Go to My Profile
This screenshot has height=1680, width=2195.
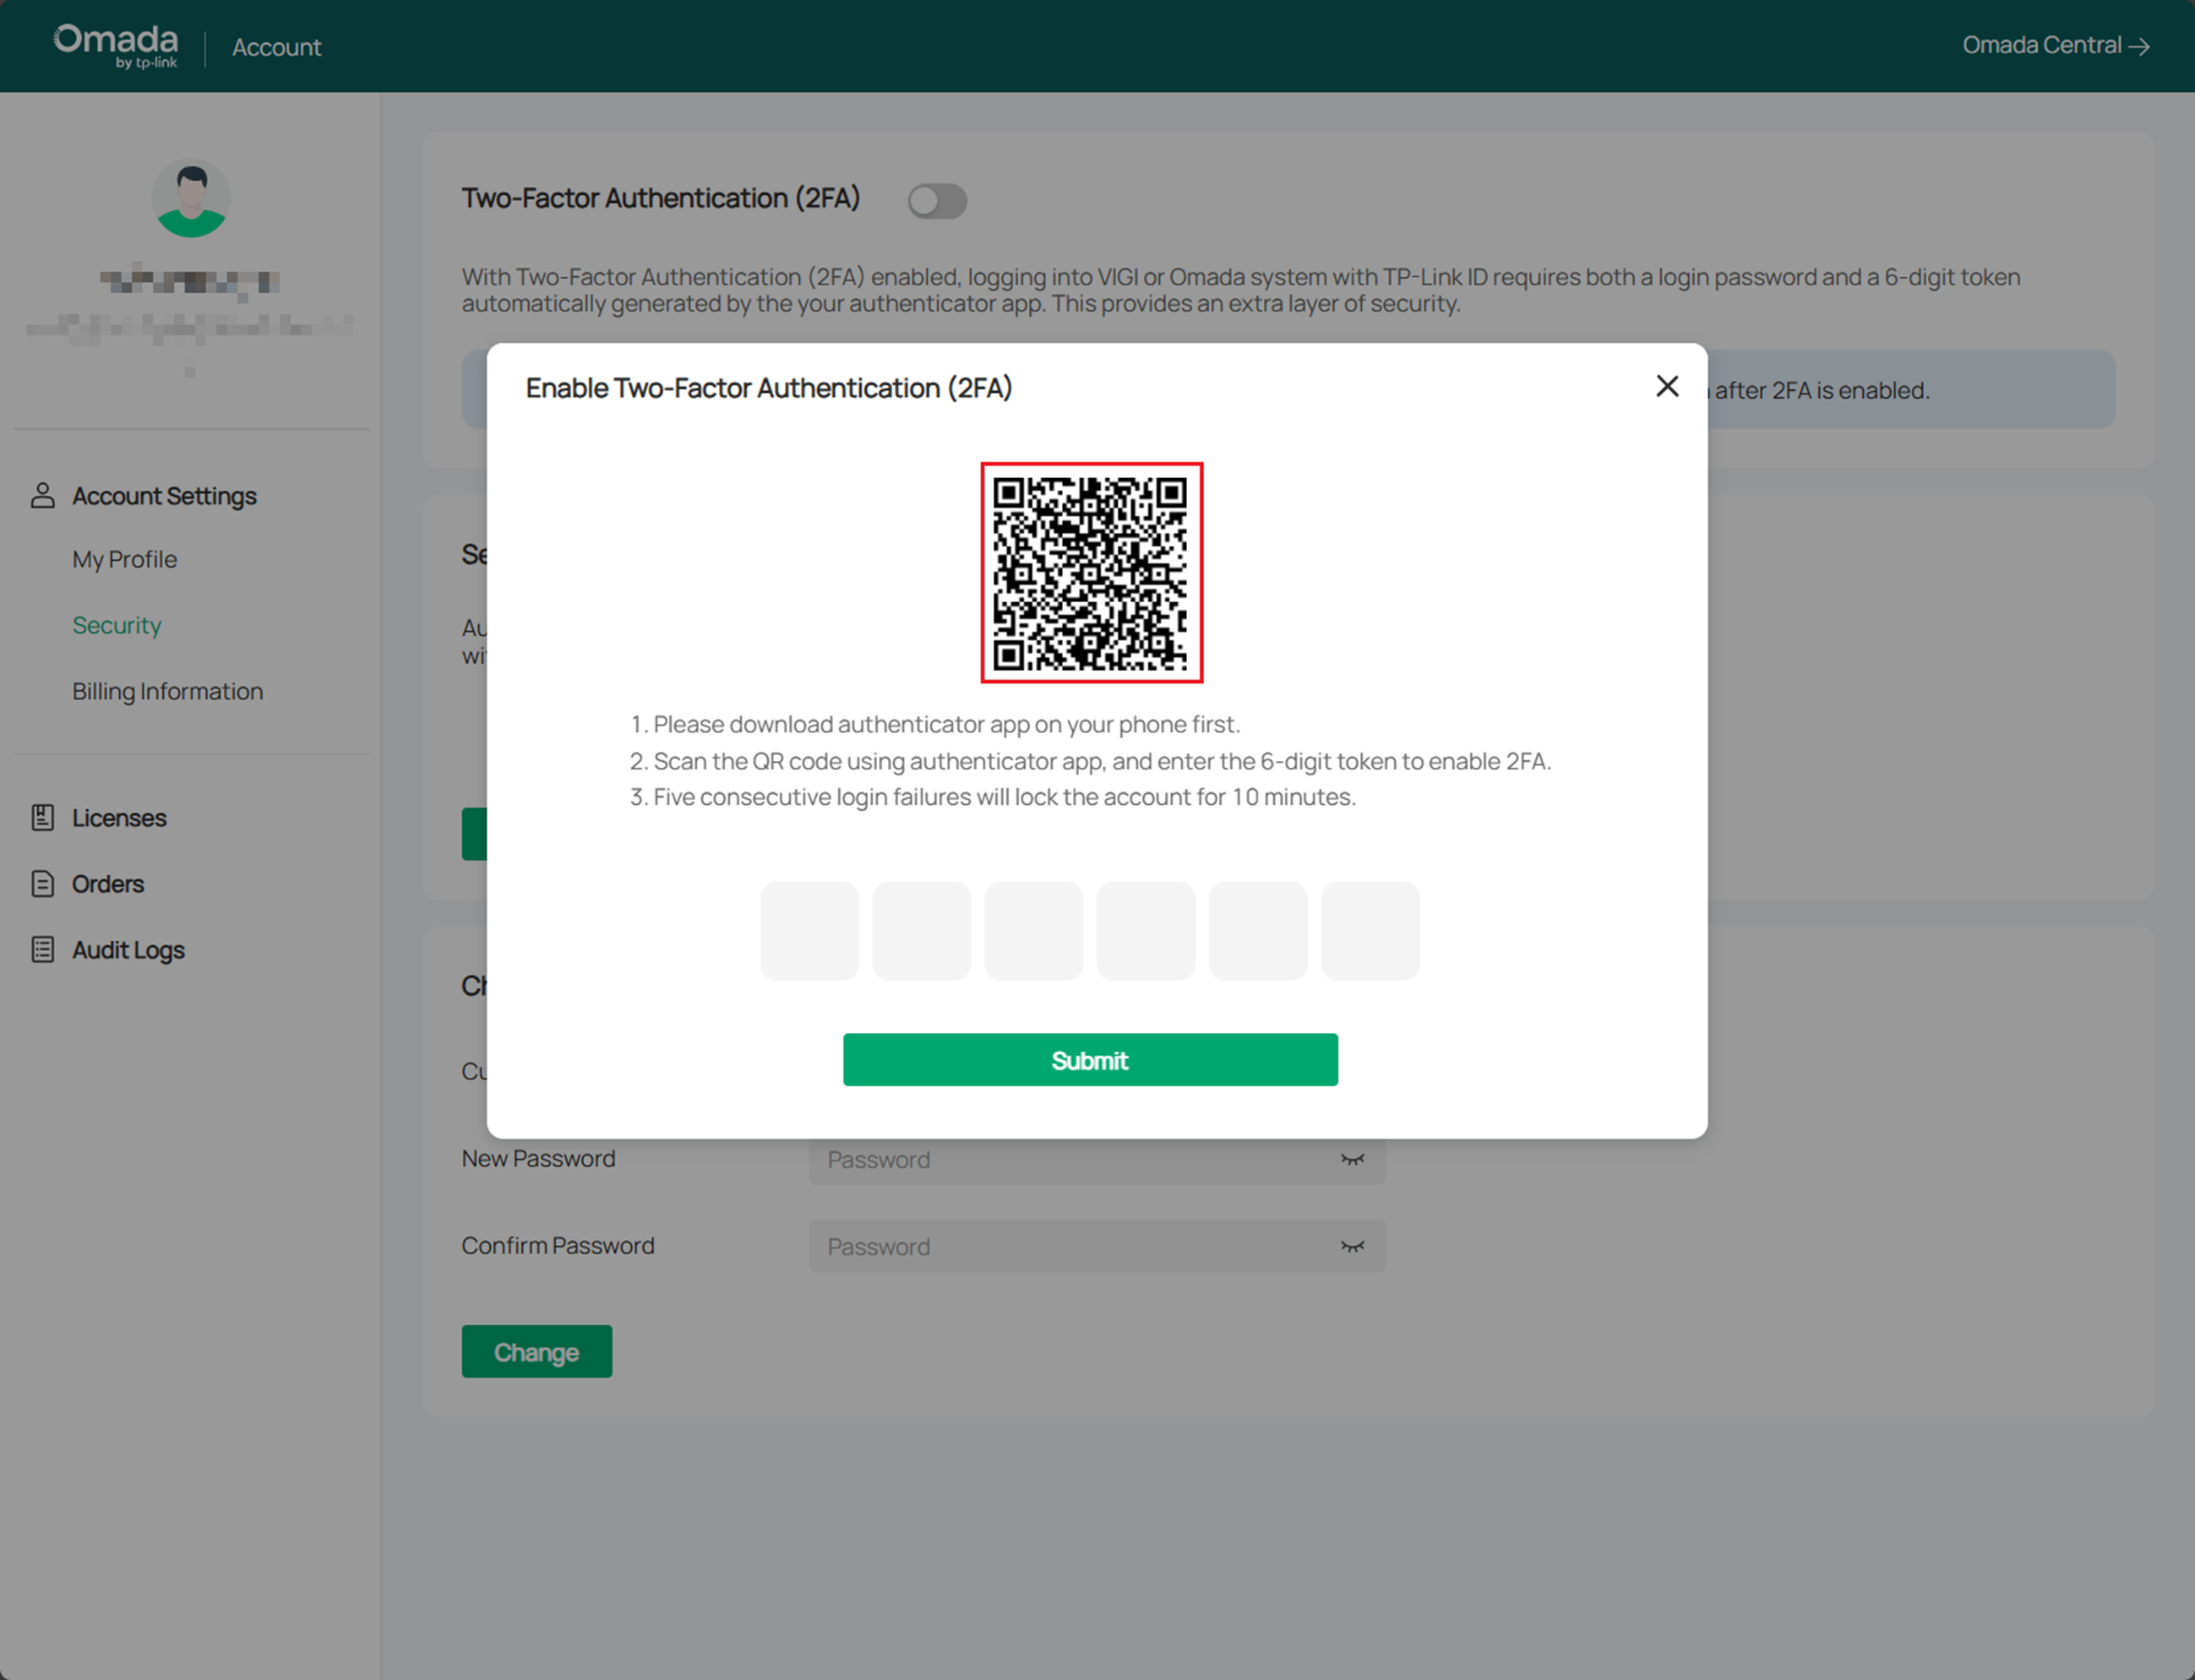click(124, 559)
